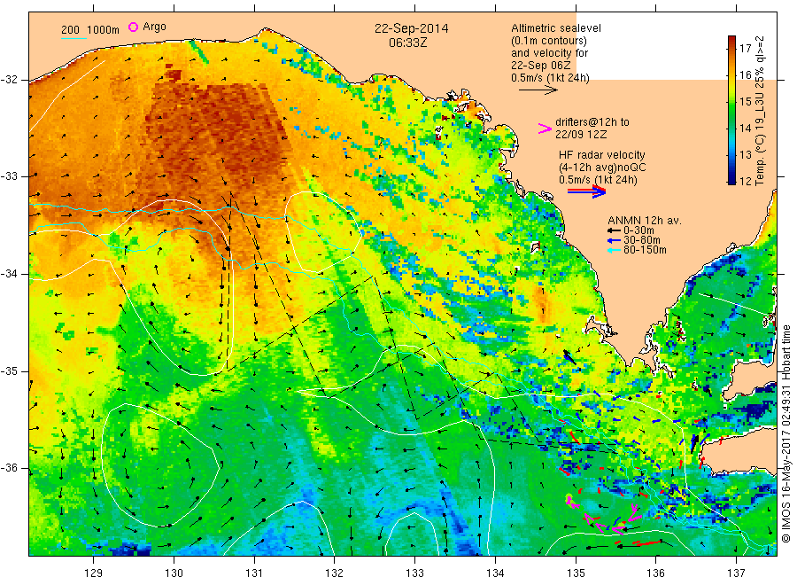
Task: Click the longitude axis label '129'
Action: tap(94, 573)
